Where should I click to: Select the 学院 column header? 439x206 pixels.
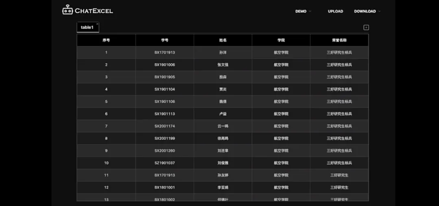click(x=281, y=40)
